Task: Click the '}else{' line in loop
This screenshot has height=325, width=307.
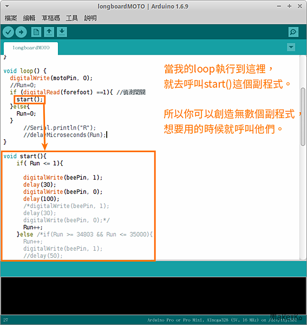Action: 20,107
